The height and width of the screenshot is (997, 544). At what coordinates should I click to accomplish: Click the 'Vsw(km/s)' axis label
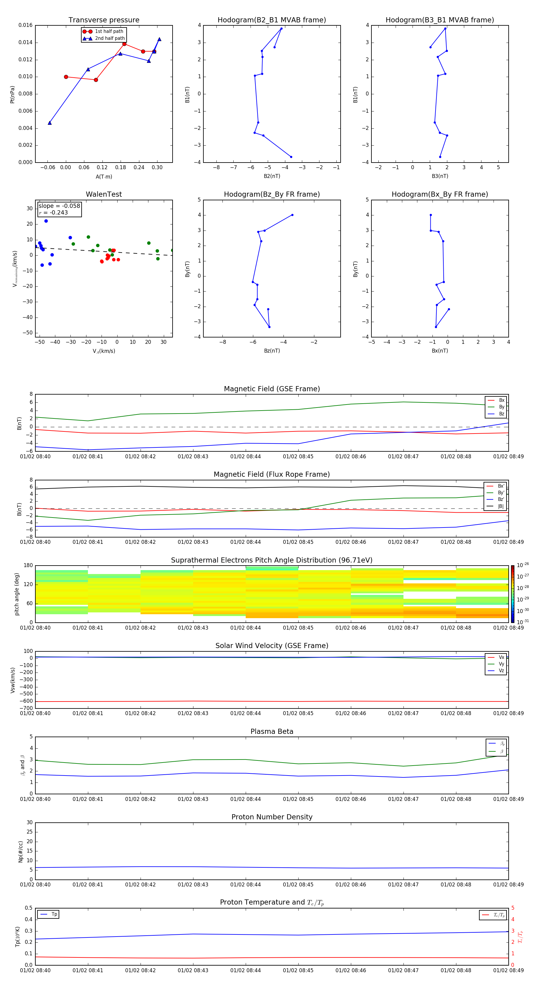point(13,680)
